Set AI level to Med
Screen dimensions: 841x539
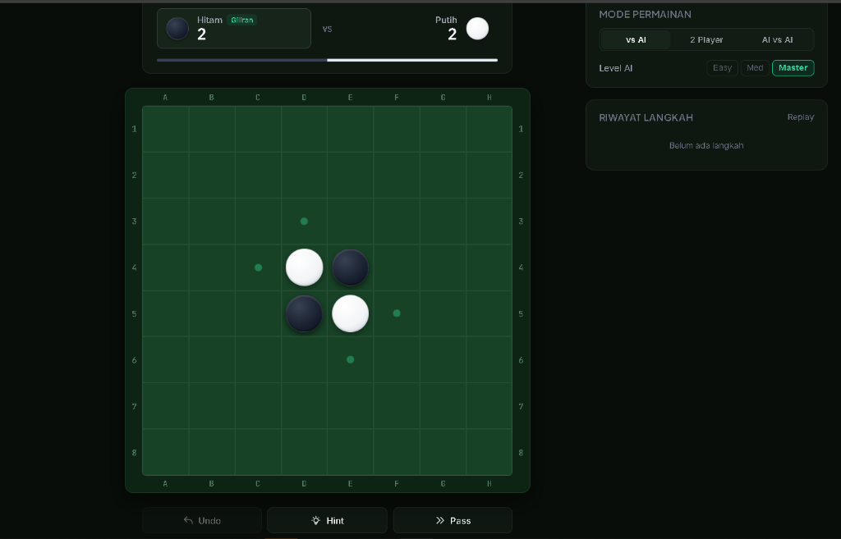(x=755, y=68)
